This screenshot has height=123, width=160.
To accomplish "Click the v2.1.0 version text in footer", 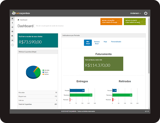I will coord(147,111).
